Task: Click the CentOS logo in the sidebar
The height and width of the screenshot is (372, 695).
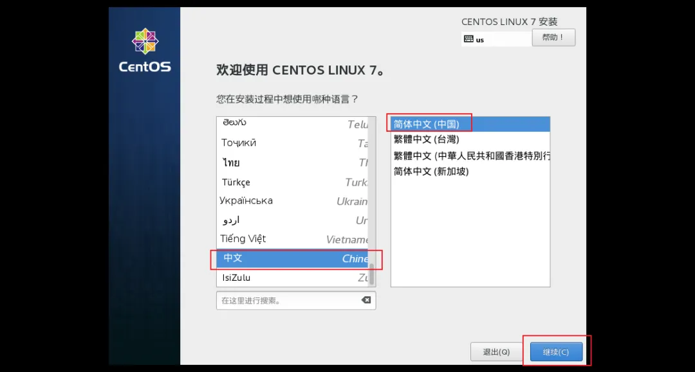Action: 145,50
